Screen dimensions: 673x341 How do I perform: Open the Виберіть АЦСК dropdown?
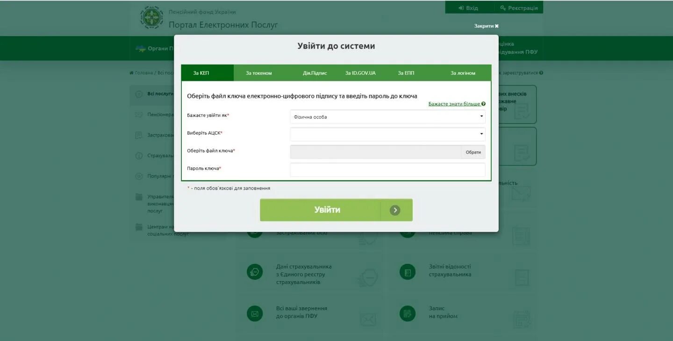[x=387, y=134]
